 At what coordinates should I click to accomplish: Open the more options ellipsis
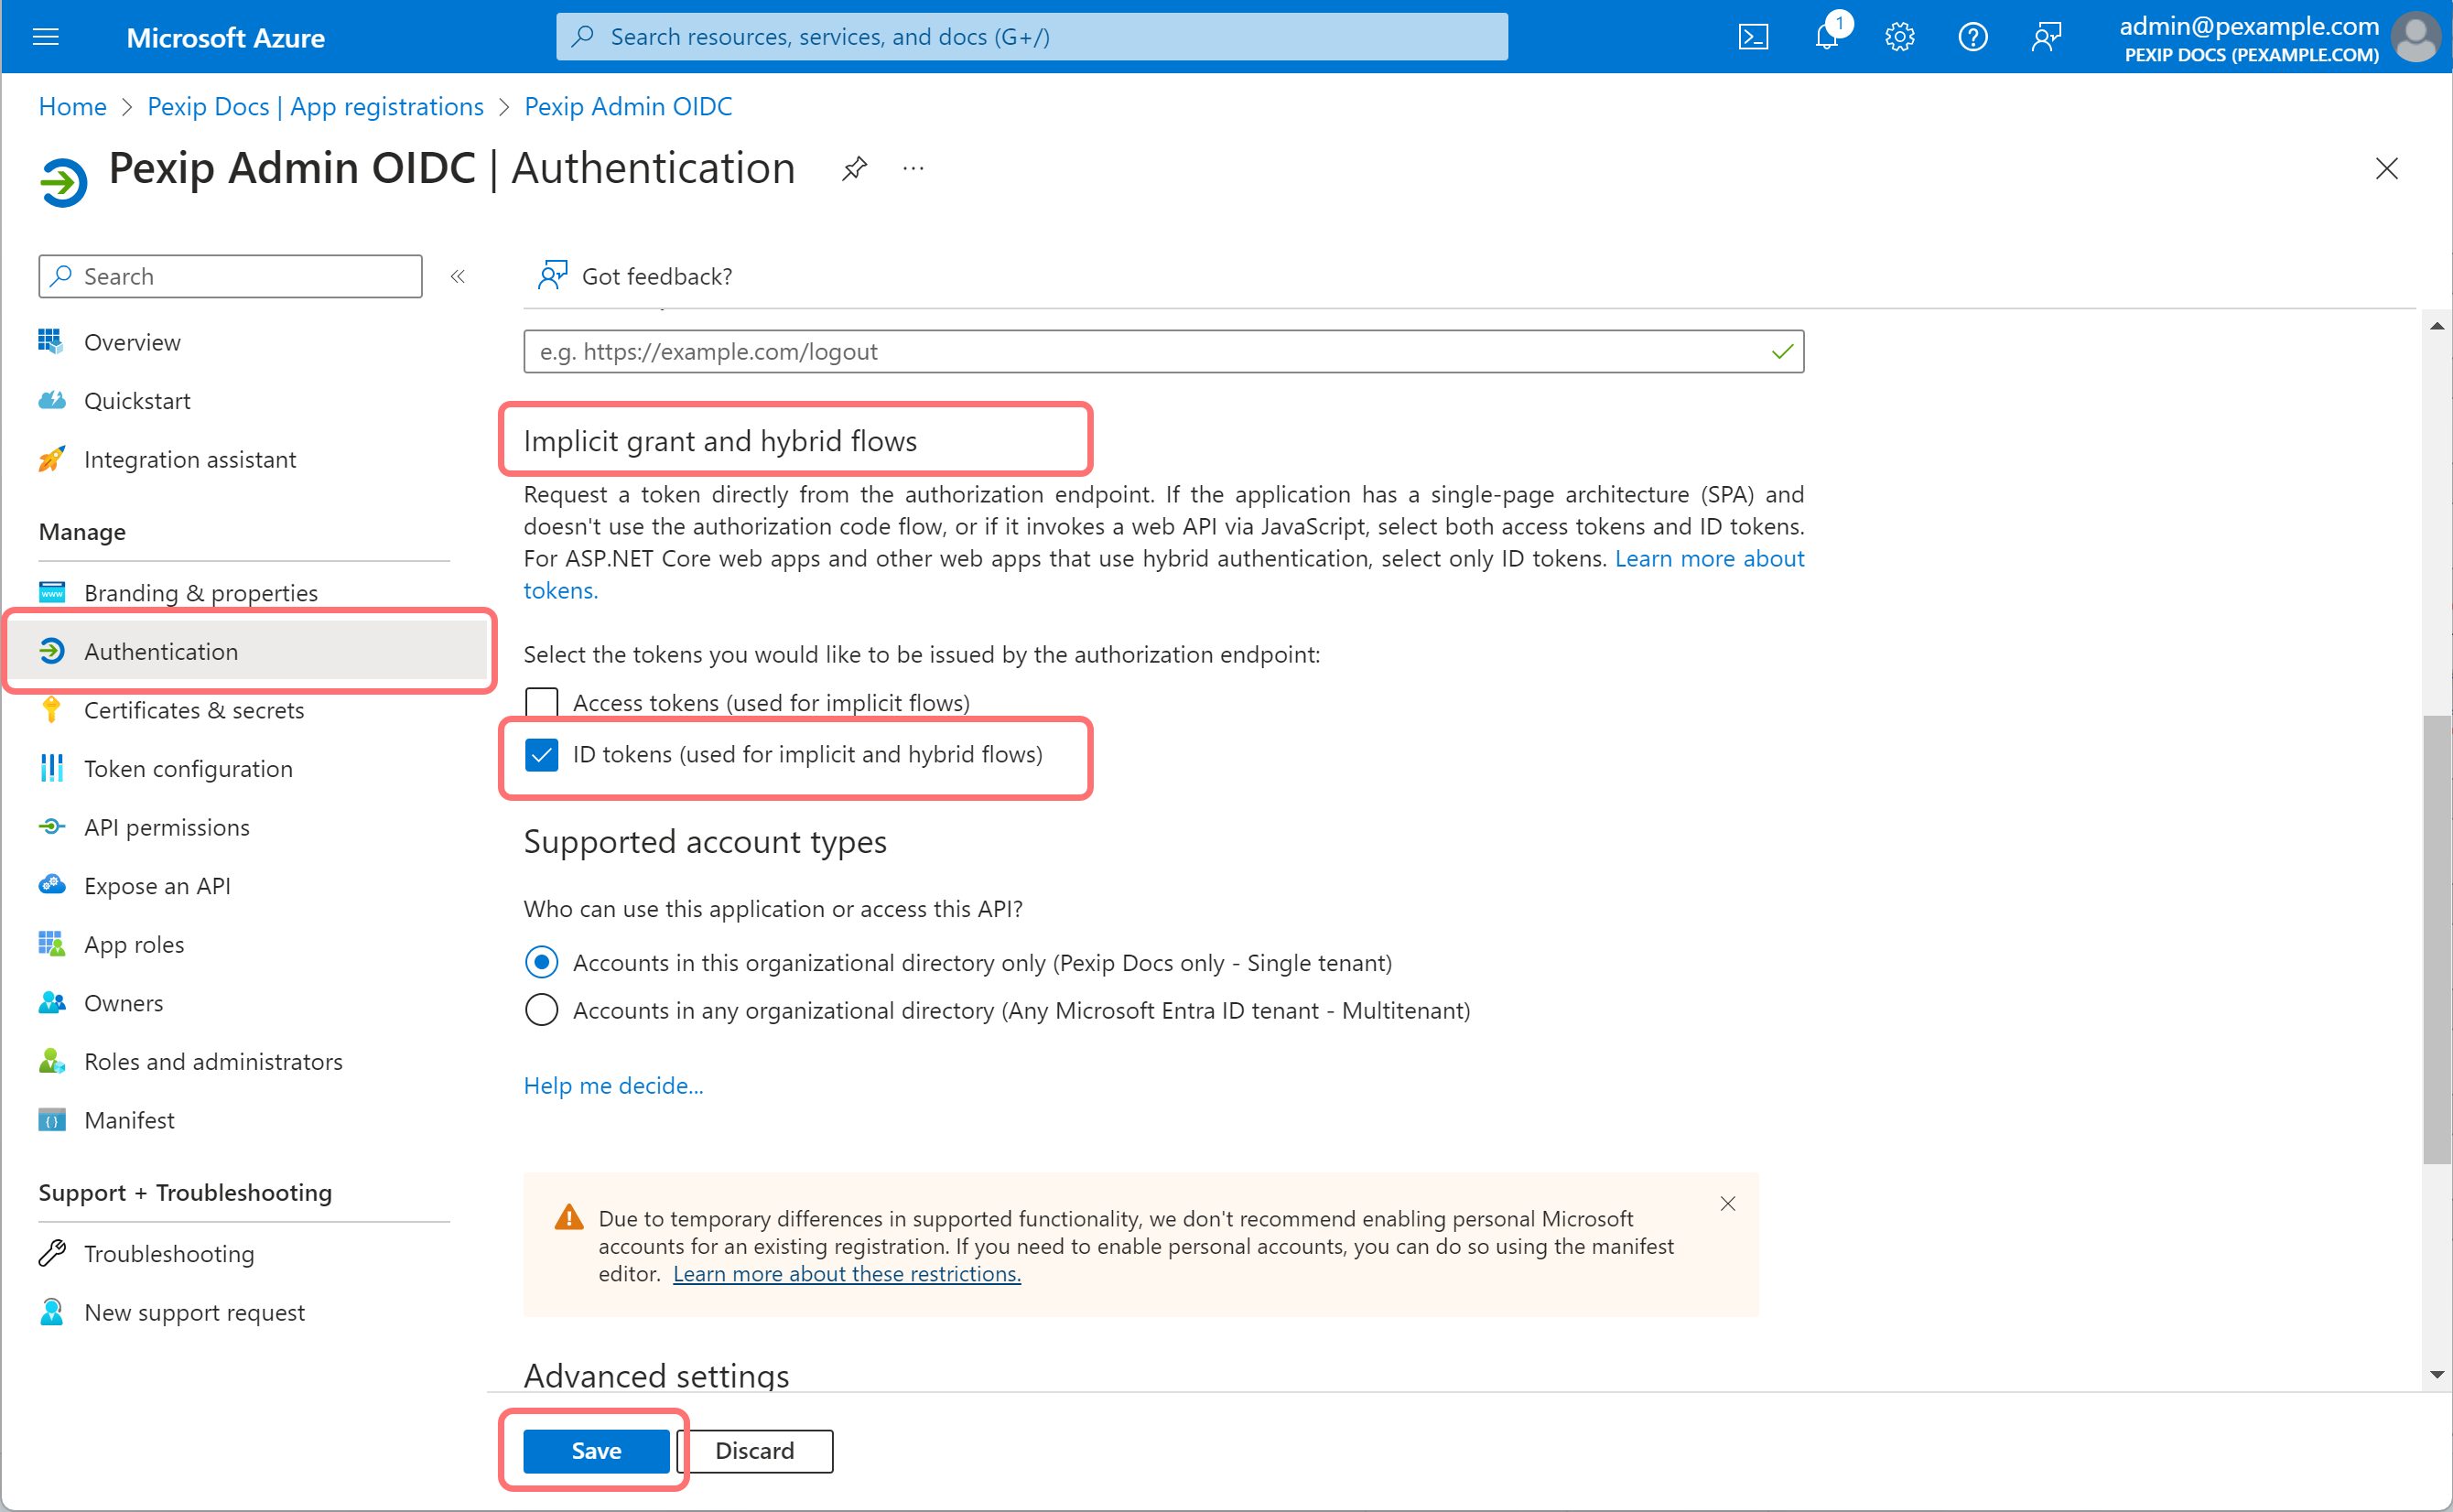click(x=913, y=168)
